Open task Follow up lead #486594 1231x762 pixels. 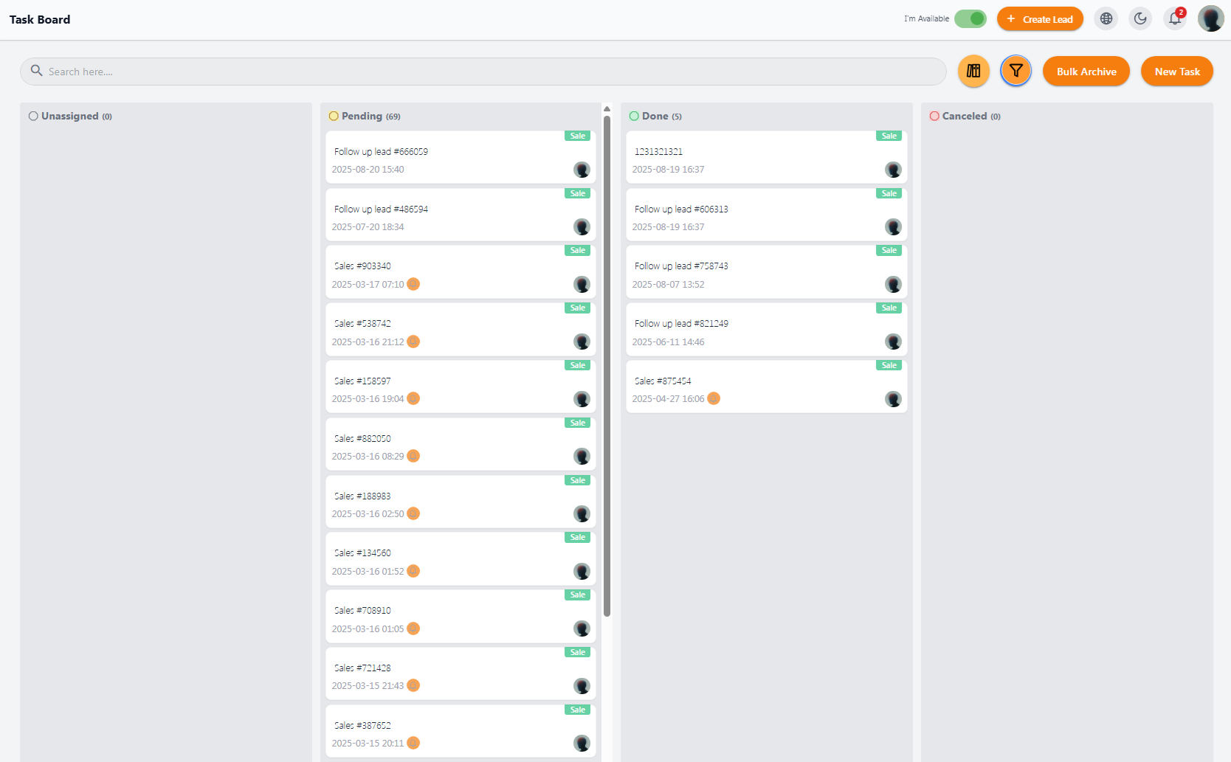[461, 215]
